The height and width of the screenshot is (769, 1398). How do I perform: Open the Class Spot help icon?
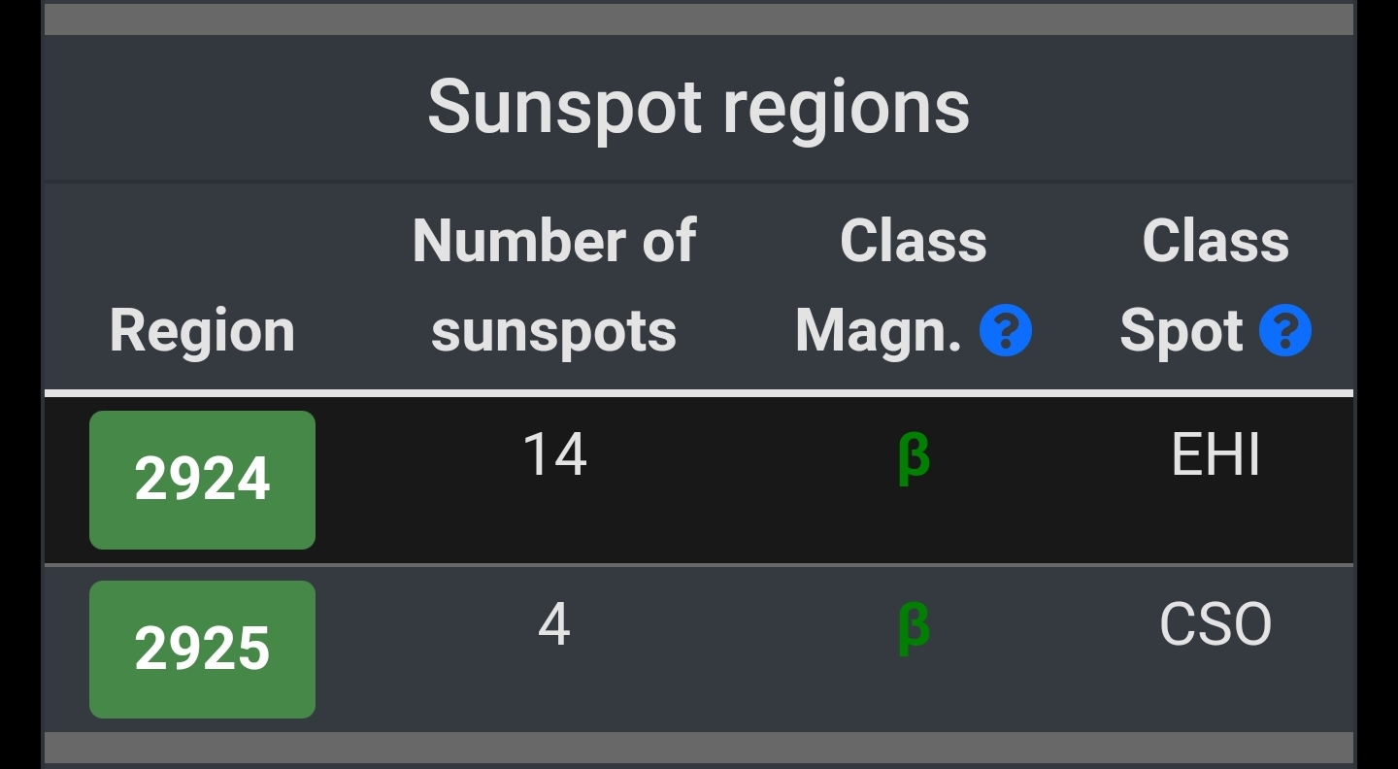pos(1284,331)
